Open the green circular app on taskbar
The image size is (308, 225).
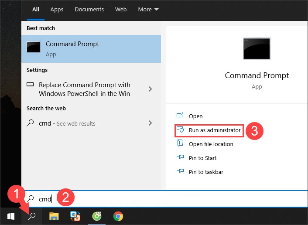[x=97, y=216]
